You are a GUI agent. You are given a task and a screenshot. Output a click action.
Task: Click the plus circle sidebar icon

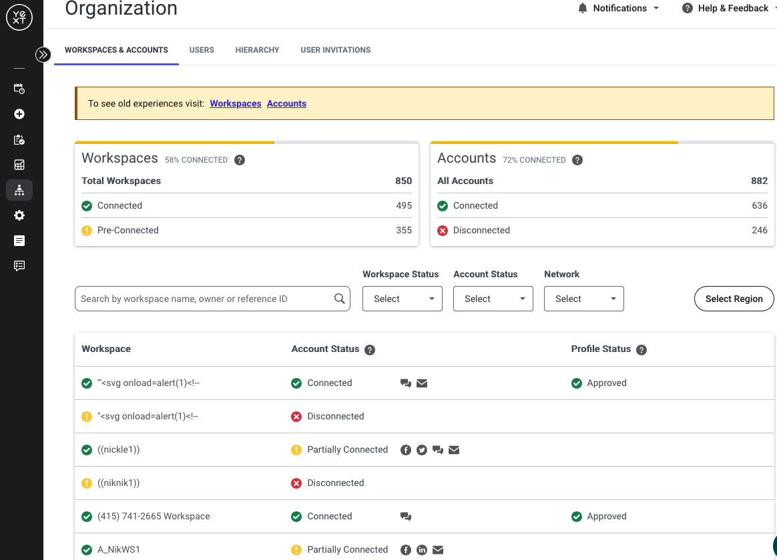pyautogui.click(x=19, y=114)
